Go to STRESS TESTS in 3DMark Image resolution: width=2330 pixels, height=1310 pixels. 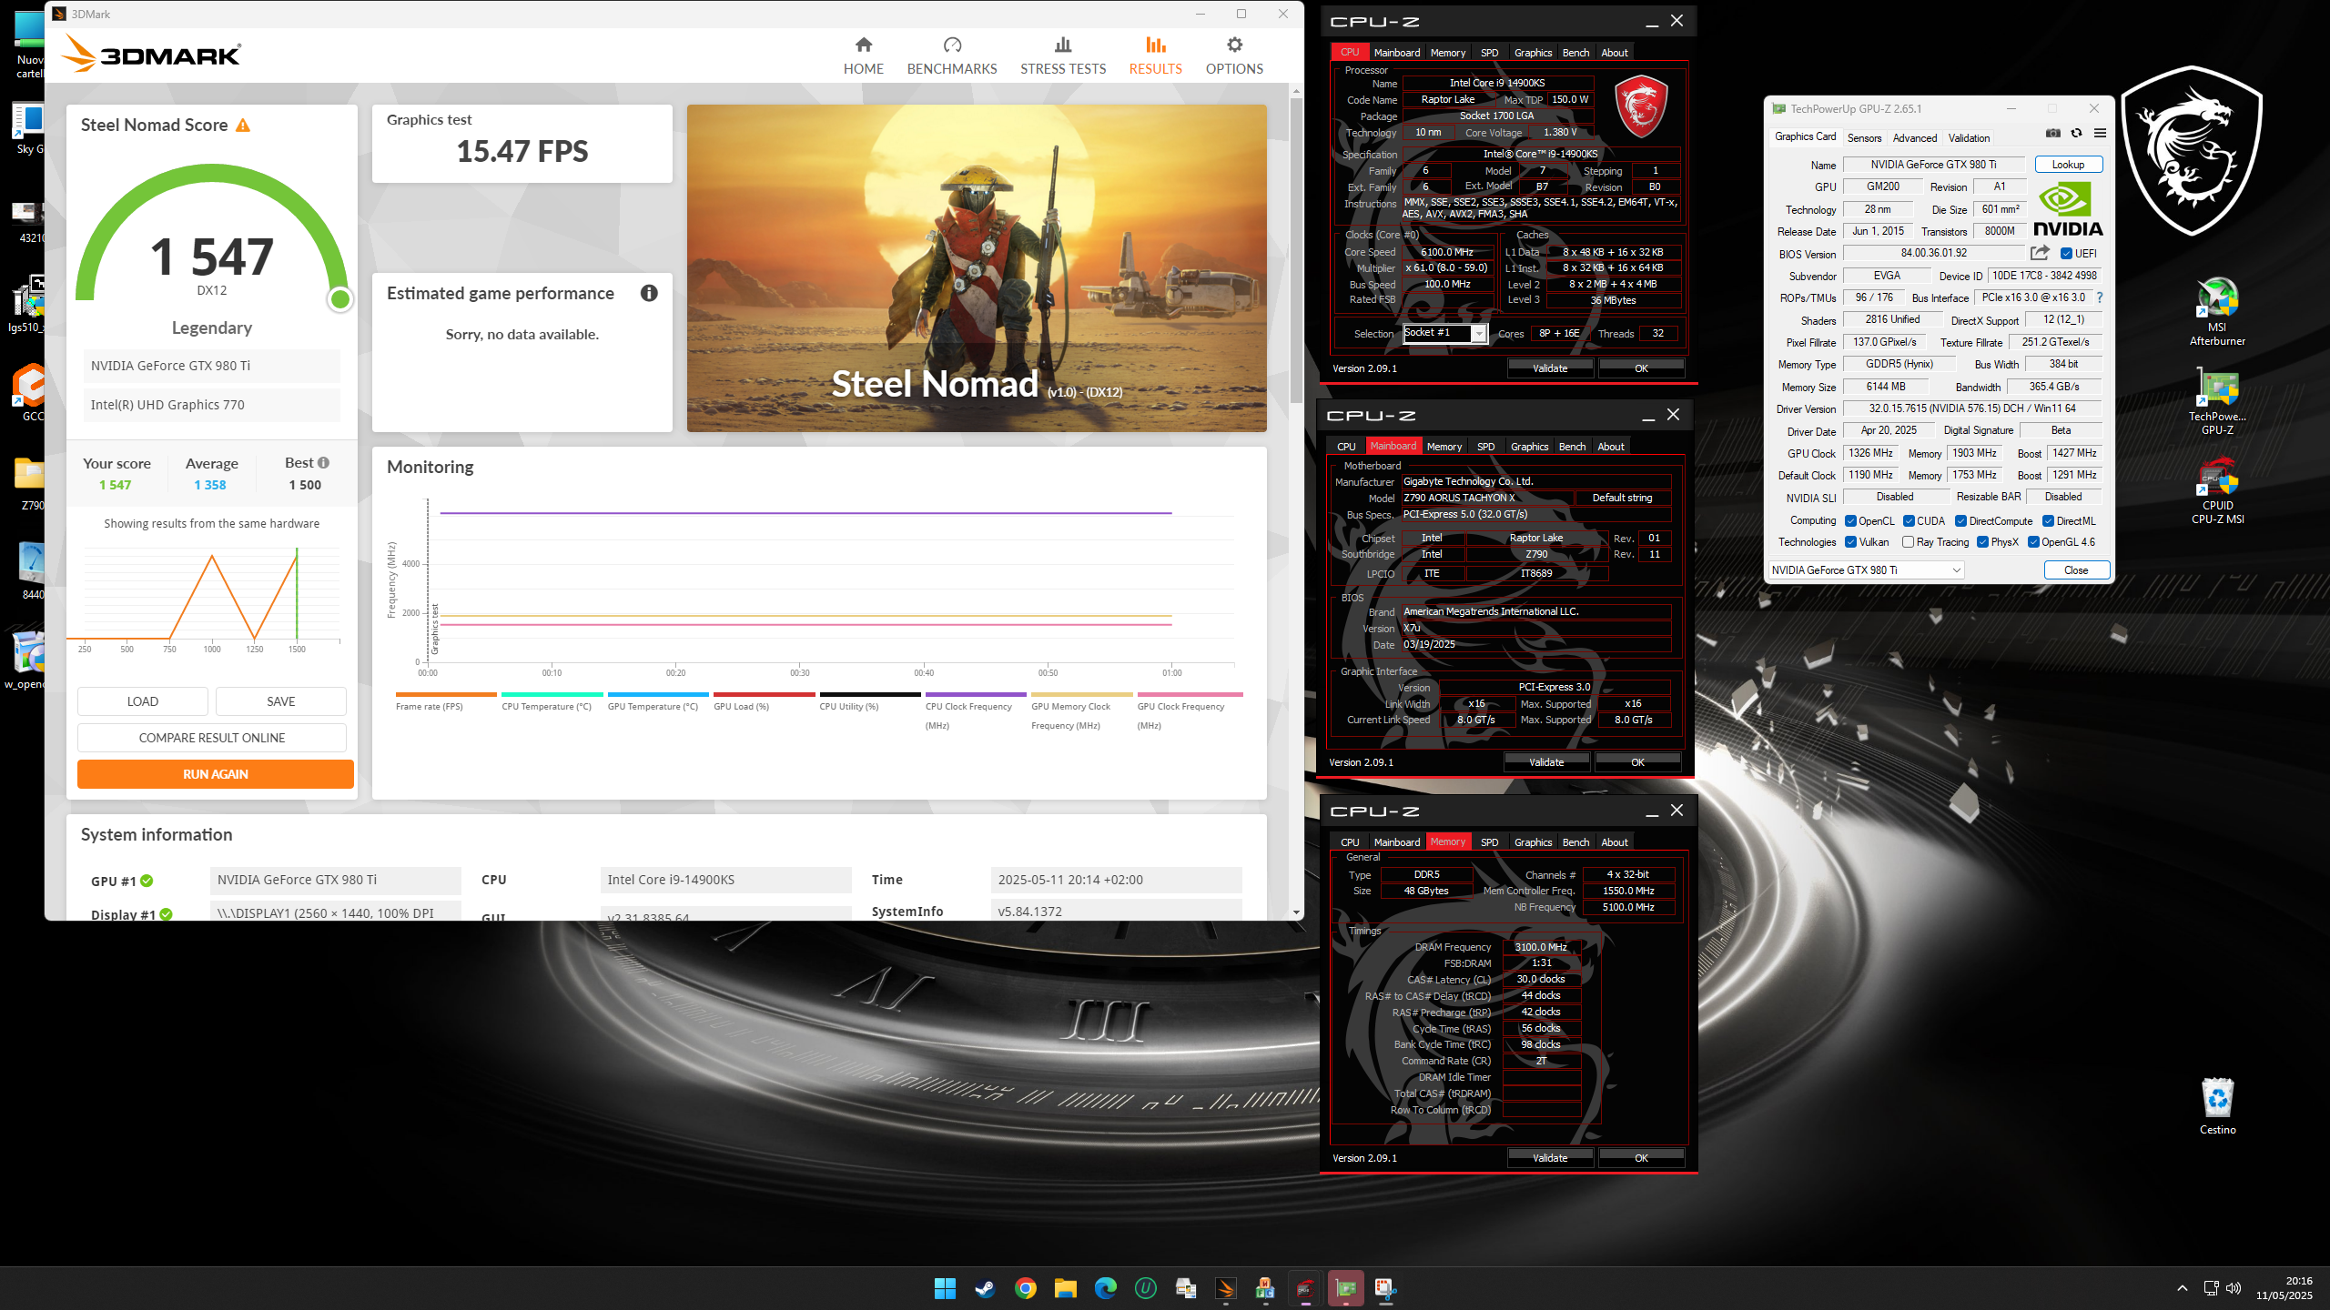coord(1063,55)
